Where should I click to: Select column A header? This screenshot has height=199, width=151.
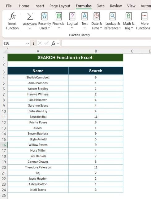[38, 51]
